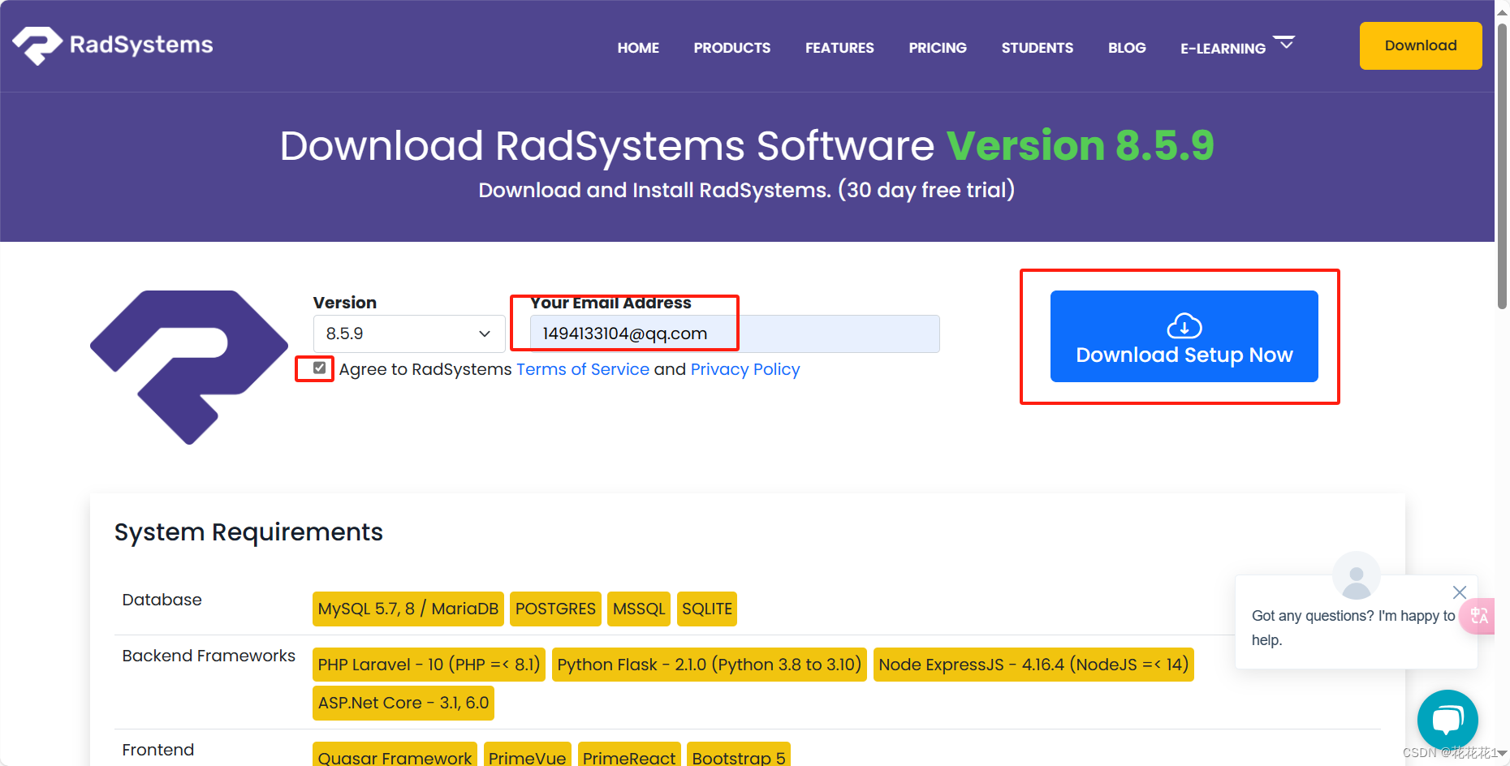The height and width of the screenshot is (766, 1510).
Task: Click the translate icon at right edge
Action: (1479, 616)
